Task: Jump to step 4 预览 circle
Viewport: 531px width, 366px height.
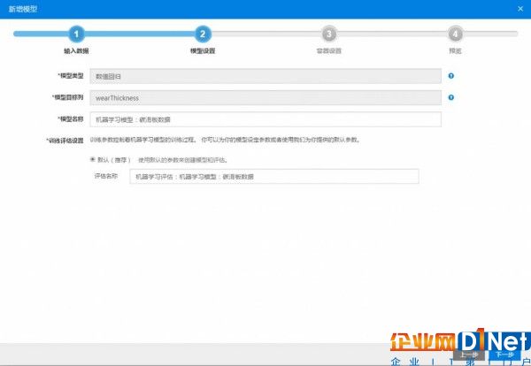Action: [455, 34]
